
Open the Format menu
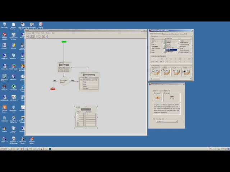click(x=37, y=33)
